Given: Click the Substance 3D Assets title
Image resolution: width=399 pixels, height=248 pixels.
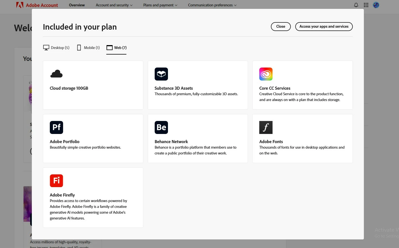Looking at the screenshot, I should [173, 88].
